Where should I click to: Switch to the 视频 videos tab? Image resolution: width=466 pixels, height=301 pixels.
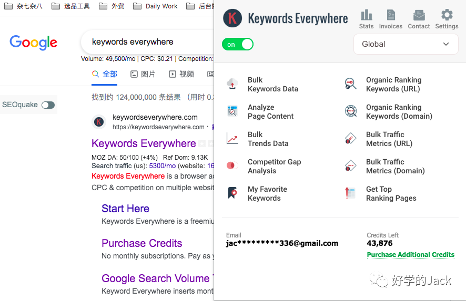tap(181, 74)
